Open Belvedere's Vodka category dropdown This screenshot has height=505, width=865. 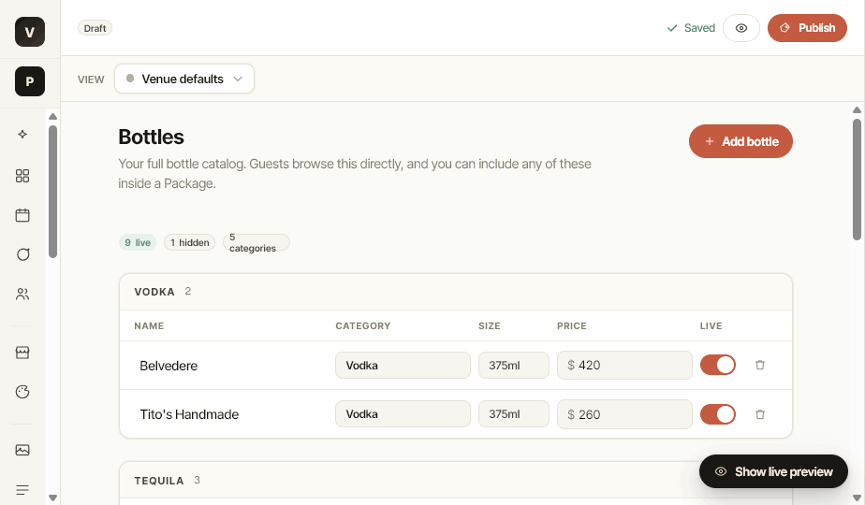coord(403,365)
